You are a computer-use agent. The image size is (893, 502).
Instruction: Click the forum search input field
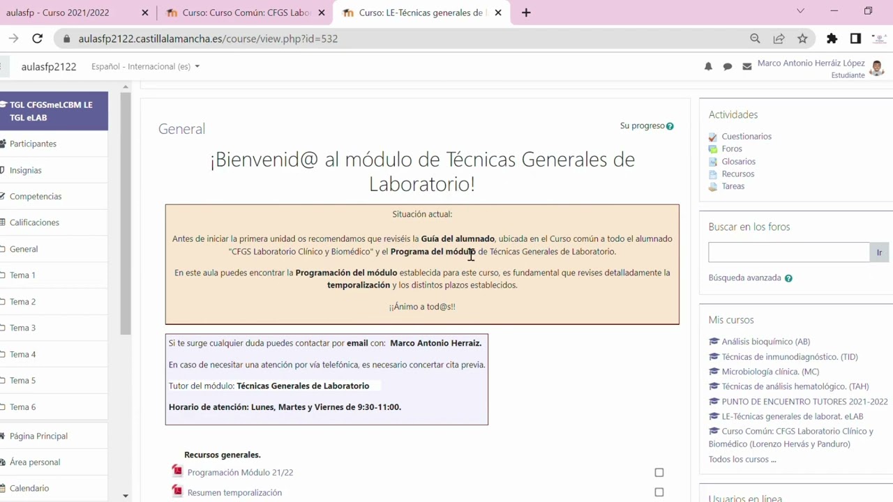pyautogui.click(x=789, y=252)
